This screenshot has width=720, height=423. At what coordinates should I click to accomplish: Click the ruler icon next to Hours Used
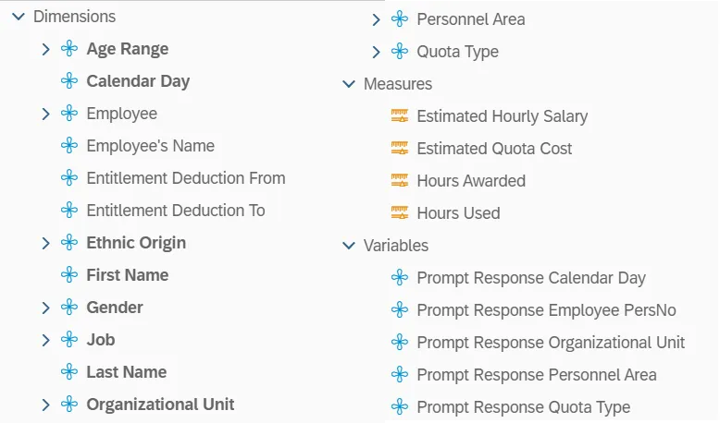[400, 213]
